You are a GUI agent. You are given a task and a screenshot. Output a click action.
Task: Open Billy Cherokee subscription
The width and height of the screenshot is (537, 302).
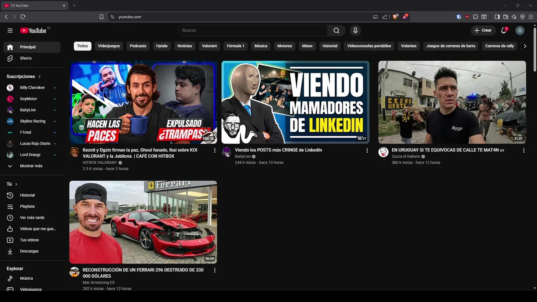[x=32, y=88]
